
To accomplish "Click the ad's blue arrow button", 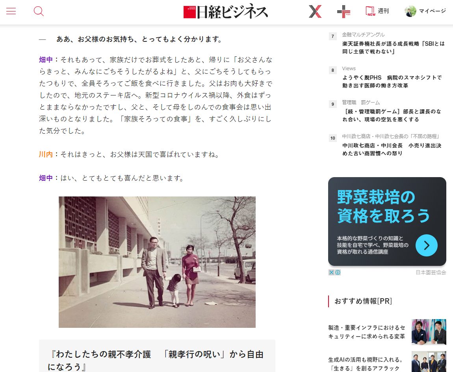I will pos(427,245).
